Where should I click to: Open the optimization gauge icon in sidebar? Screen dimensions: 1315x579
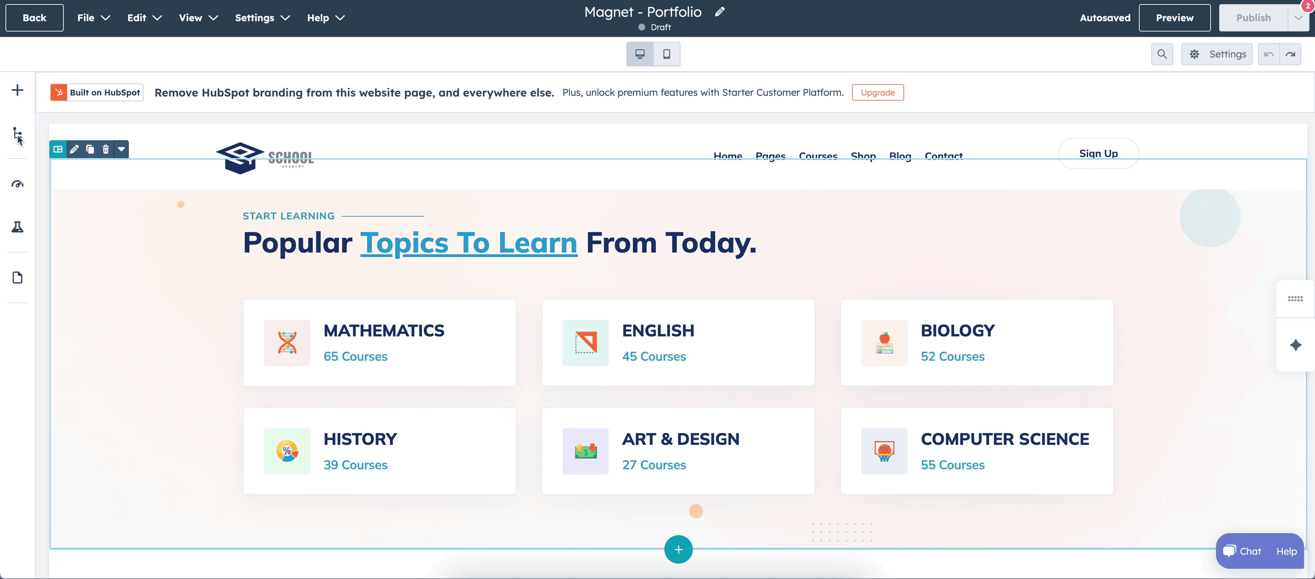17,184
